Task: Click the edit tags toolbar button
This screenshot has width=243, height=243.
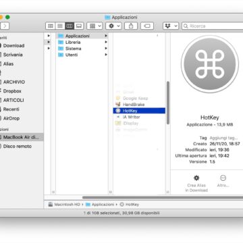Action: (147, 26)
